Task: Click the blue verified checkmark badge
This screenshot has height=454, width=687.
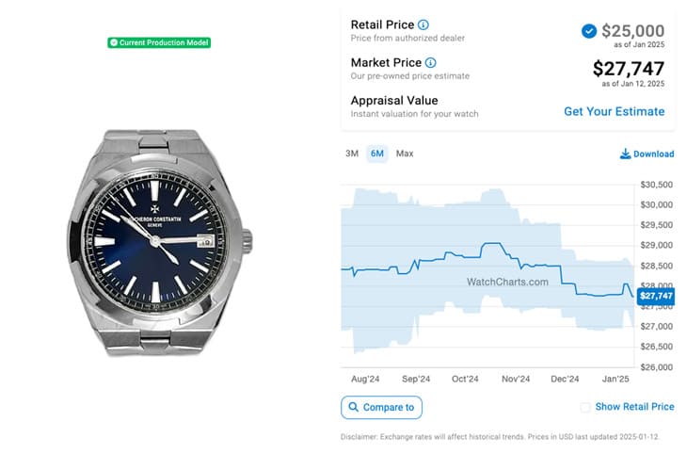Action: click(x=589, y=31)
